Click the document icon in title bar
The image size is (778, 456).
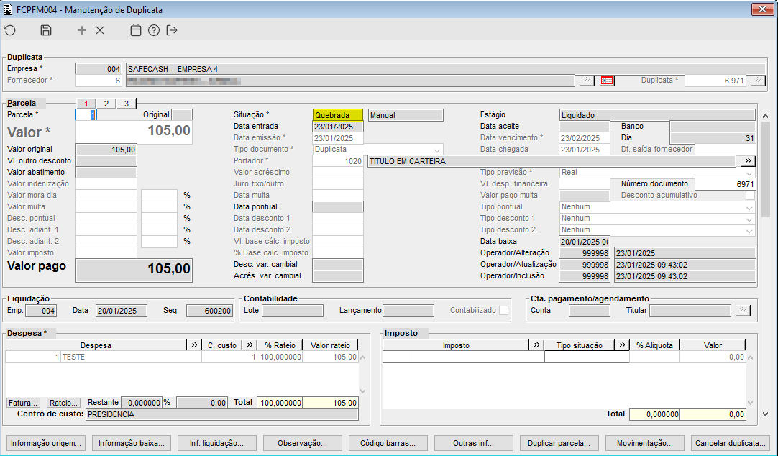click(8, 9)
